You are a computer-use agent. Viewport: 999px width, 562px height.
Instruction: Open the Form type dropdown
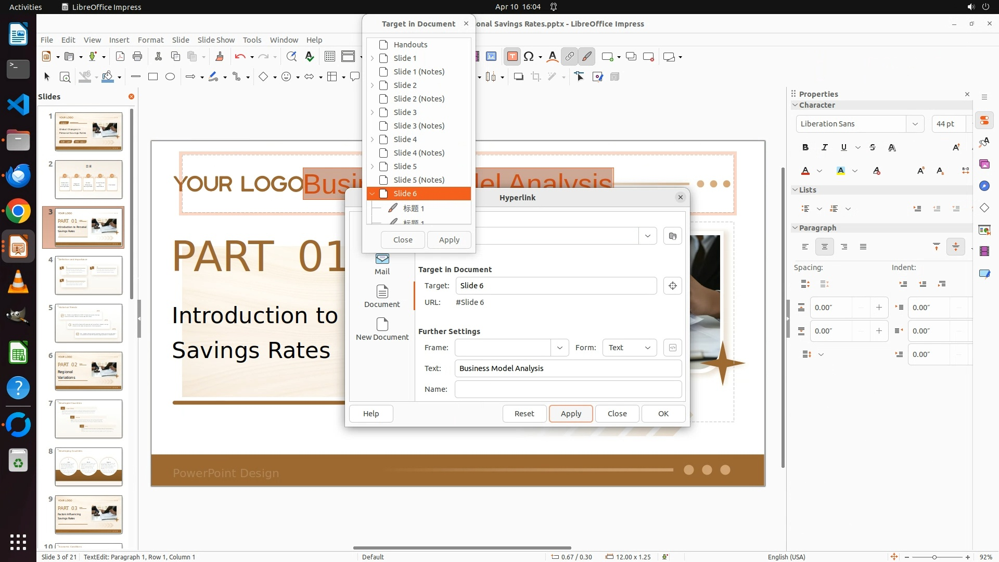(629, 348)
